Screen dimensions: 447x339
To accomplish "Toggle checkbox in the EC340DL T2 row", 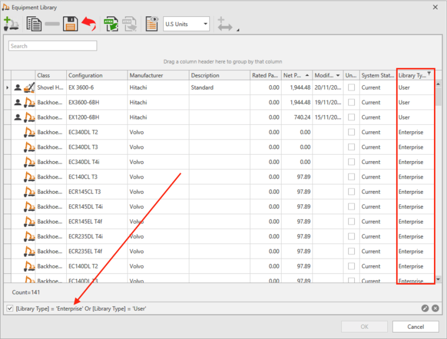I will (x=351, y=132).
